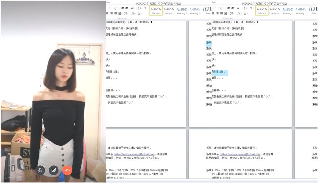Click highlighted "进行扫描。" text in right Word window

[219, 72]
